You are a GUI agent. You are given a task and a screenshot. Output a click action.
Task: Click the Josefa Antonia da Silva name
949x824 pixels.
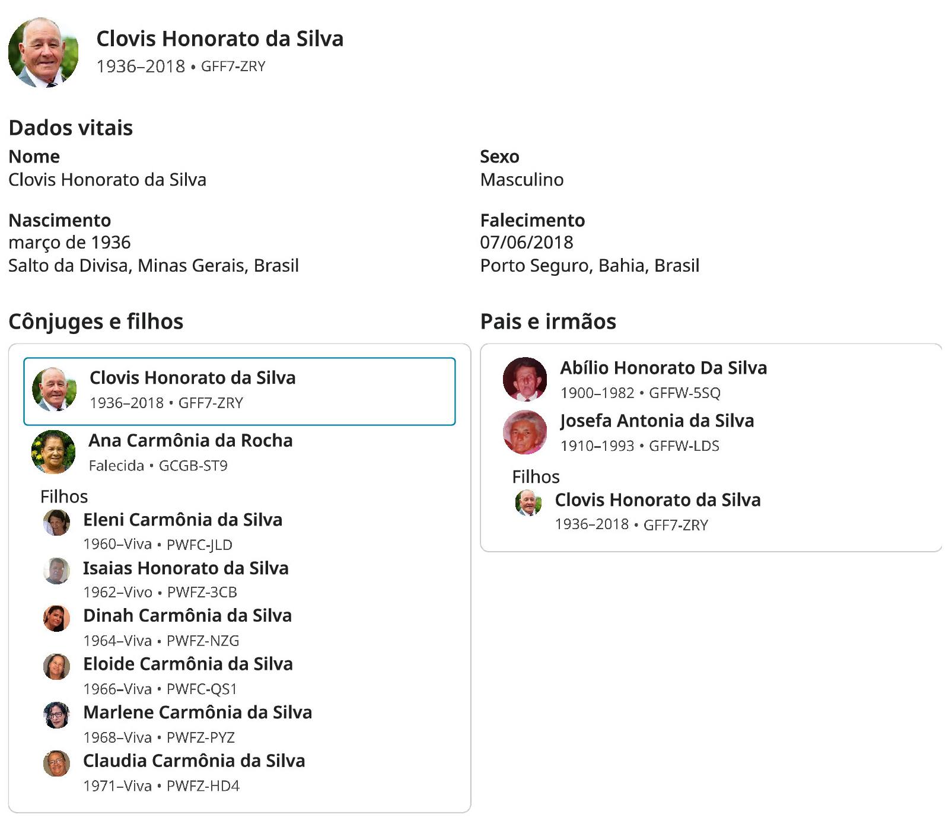[x=657, y=421]
